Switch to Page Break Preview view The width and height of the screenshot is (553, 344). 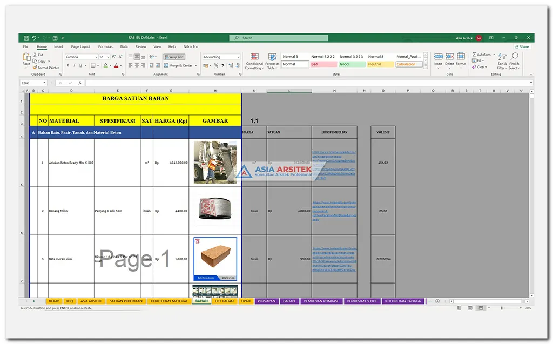point(481,308)
